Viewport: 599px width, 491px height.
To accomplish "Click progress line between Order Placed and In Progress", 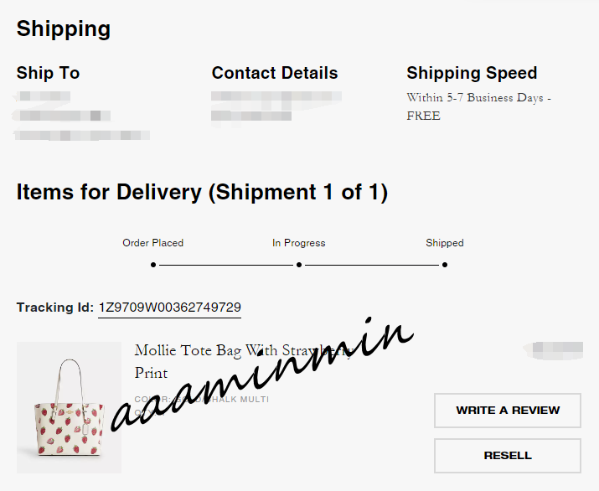I will 226,265.
